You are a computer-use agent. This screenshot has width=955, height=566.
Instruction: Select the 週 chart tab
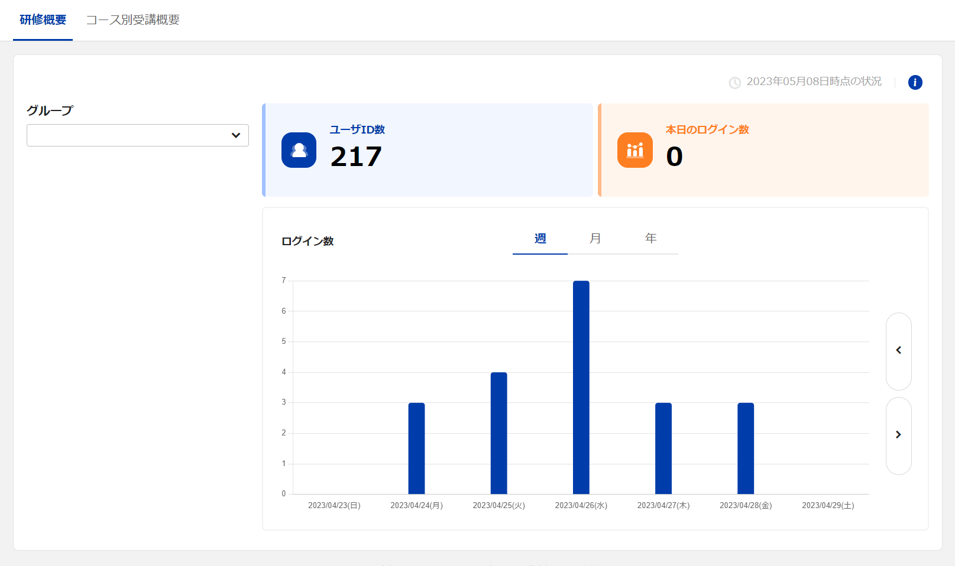point(540,239)
